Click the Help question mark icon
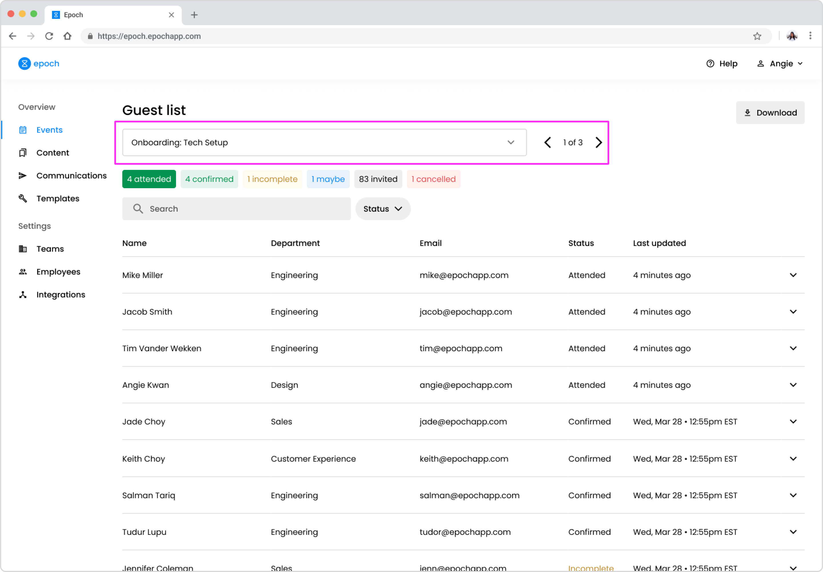Screen dimensions: 823x572 point(710,63)
